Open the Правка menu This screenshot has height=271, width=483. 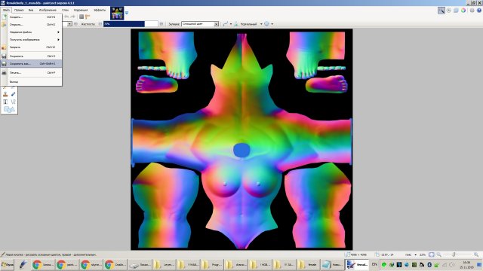coord(19,10)
